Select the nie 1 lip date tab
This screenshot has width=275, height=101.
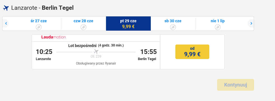(218, 24)
